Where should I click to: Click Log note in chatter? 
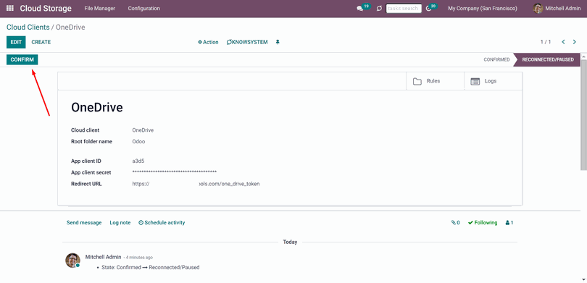(x=120, y=223)
